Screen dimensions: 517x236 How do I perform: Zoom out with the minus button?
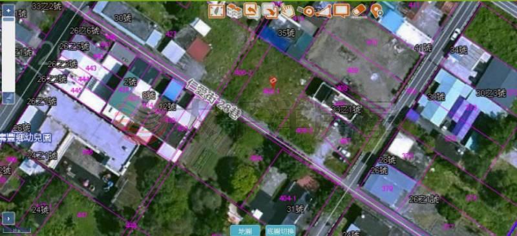pyautogui.click(x=8, y=97)
